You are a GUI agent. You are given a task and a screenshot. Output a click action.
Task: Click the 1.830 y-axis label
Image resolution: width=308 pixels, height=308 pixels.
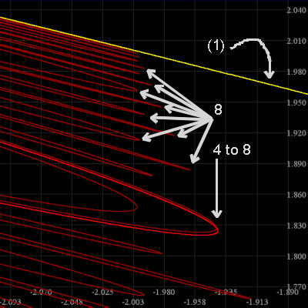click(x=296, y=226)
